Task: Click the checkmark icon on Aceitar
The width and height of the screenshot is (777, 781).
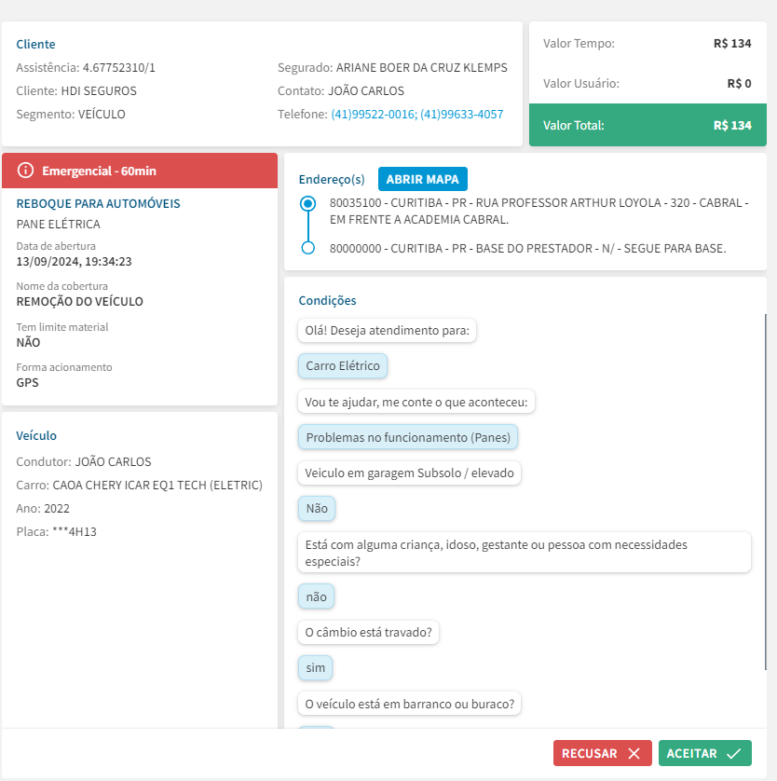Action: click(x=733, y=754)
